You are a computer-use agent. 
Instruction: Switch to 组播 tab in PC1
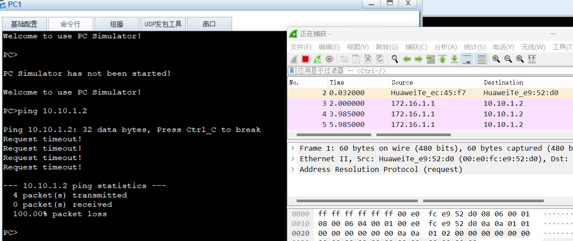coord(117,24)
